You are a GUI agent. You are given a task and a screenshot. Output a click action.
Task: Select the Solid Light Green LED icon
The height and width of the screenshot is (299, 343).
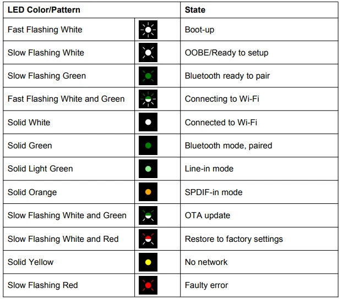[x=148, y=169]
